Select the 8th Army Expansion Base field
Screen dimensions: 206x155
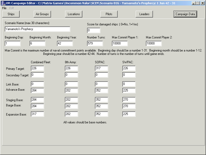[71, 114]
